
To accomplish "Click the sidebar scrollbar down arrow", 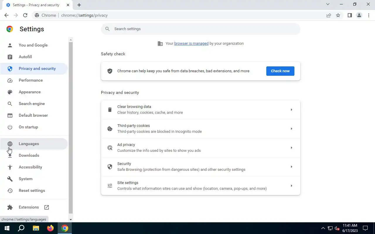I will click(71, 219).
